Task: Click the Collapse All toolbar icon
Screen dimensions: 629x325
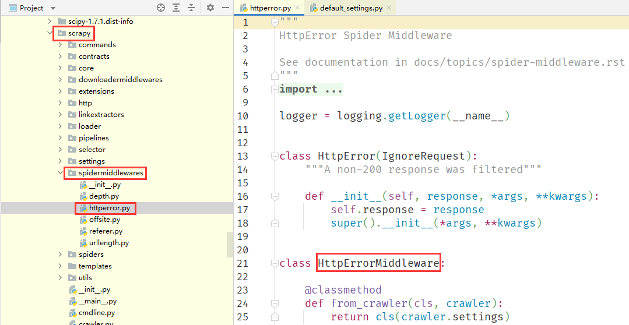Action: click(191, 8)
